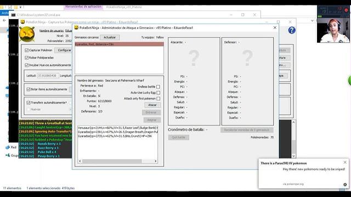
Task: Click the Actualizar button for nearby gyms
Action: [110, 37]
